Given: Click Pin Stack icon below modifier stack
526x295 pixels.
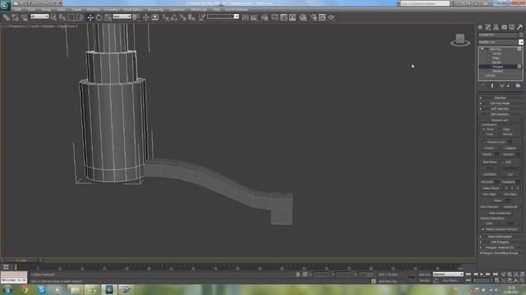Looking at the screenshot, I should (482, 85).
